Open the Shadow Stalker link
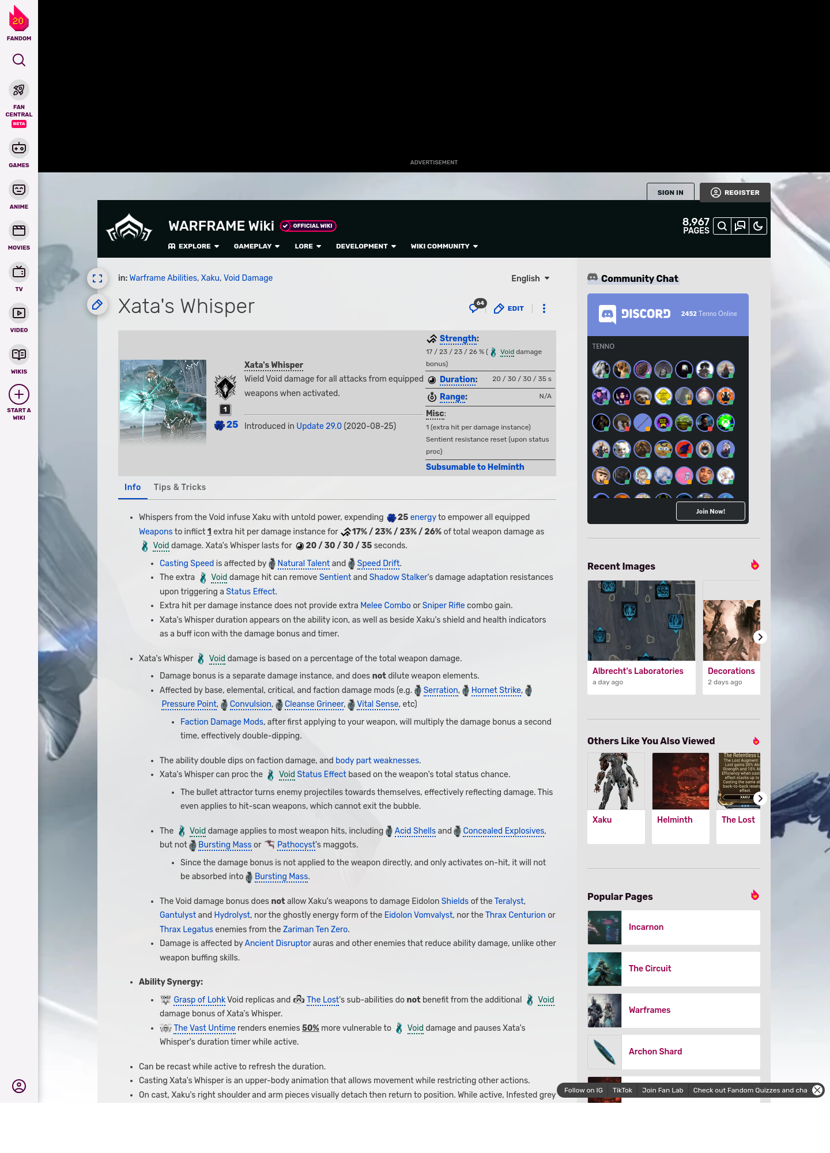 point(398,577)
